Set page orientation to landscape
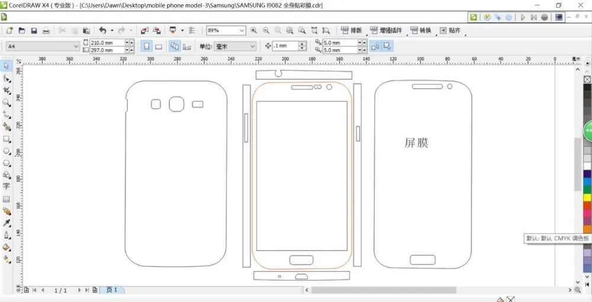Screen dimensions: 592x302 click(x=159, y=46)
